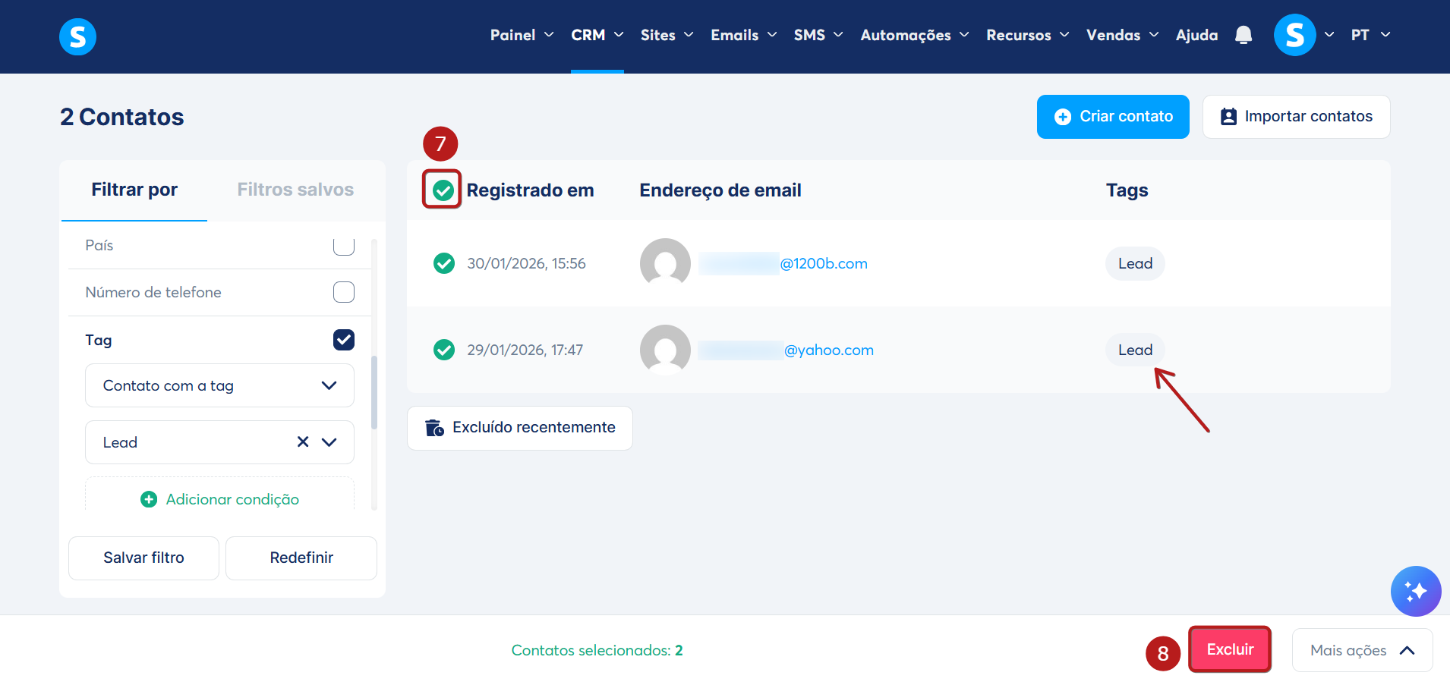Open the profile avatar in the top bar
Image resolution: width=1450 pixels, height=685 pixels.
(x=1294, y=35)
